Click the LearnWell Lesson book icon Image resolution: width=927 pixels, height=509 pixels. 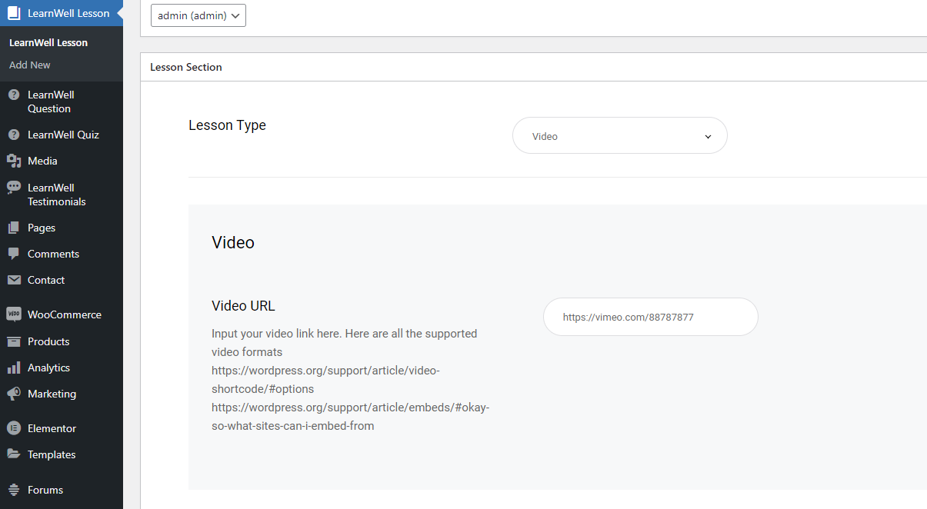click(14, 13)
